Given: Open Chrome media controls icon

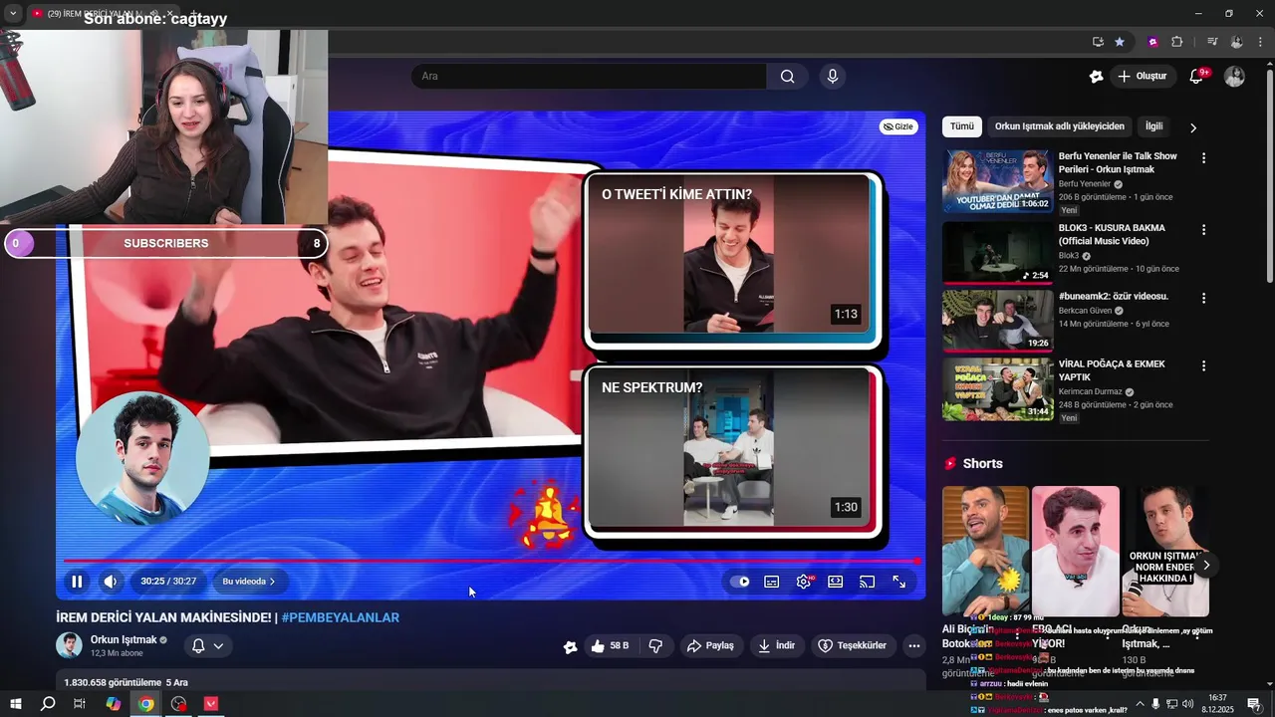Looking at the screenshot, I should coord(1212,42).
